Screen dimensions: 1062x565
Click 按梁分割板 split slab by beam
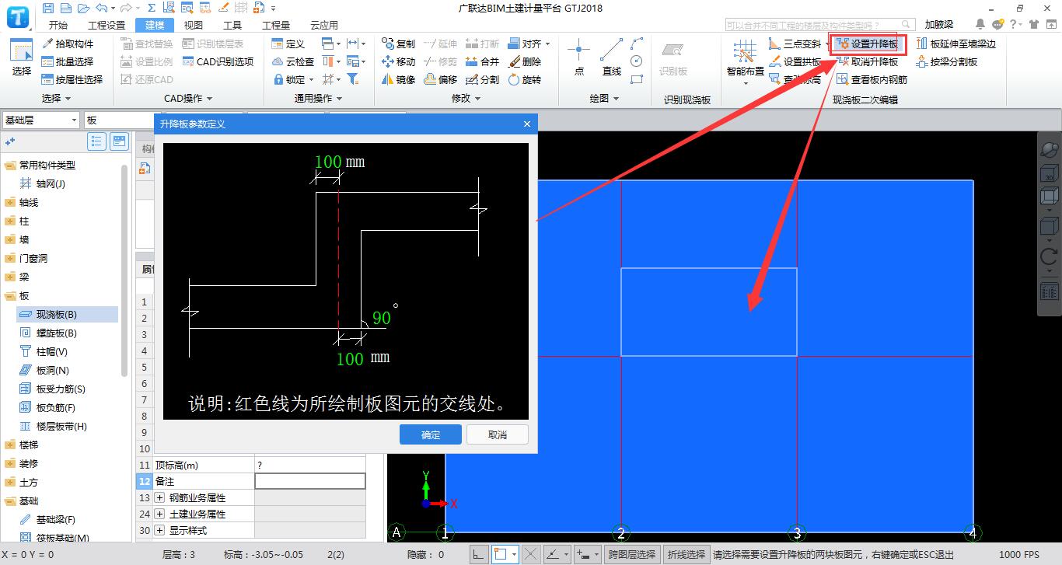[x=946, y=61]
